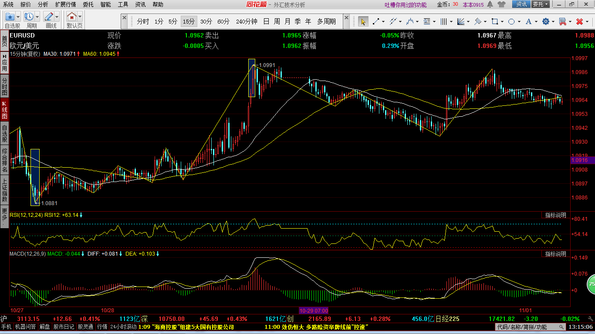The image size is (595, 334).
Task: Switch to the 日 daily period
Action: (x=266, y=21)
